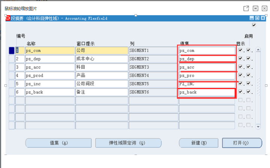Click the 新建 (N) button
Viewport: 270px width, 168px height.
198,143
